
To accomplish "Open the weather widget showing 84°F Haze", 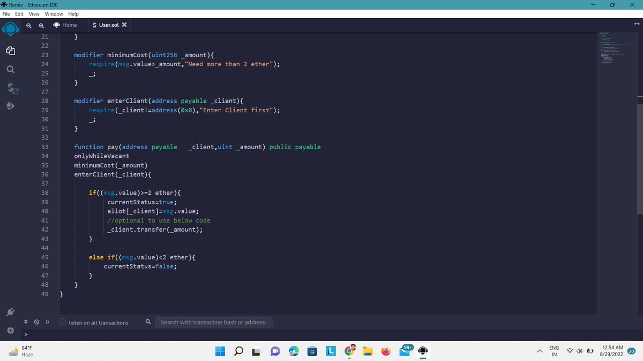I will tap(21, 351).
